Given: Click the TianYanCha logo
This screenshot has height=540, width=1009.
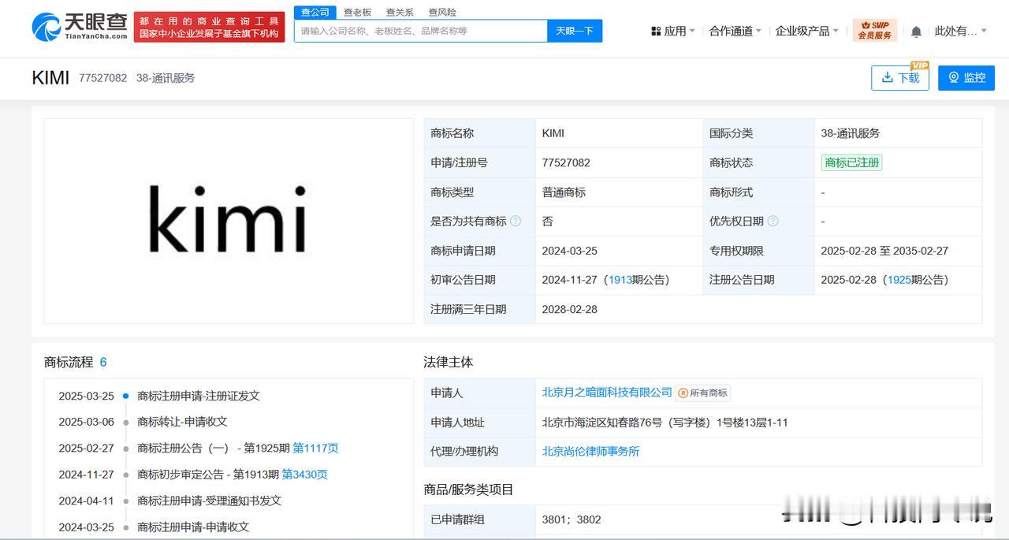Looking at the screenshot, I should [x=80, y=26].
